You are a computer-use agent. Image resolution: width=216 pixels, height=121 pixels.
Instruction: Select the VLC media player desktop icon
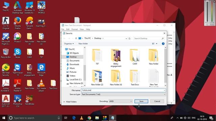click(x=41, y=85)
